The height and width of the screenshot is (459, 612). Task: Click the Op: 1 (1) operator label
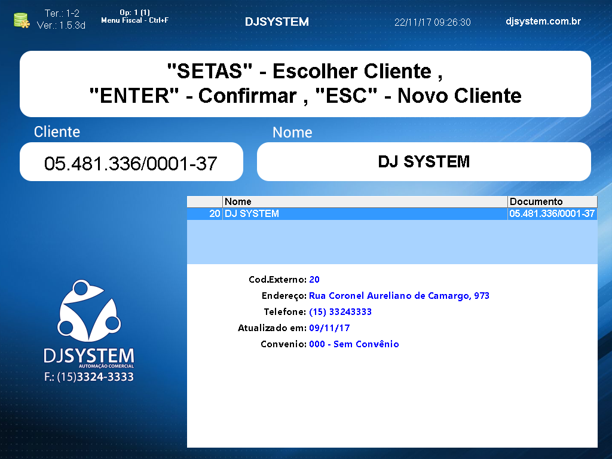(x=134, y=13)
